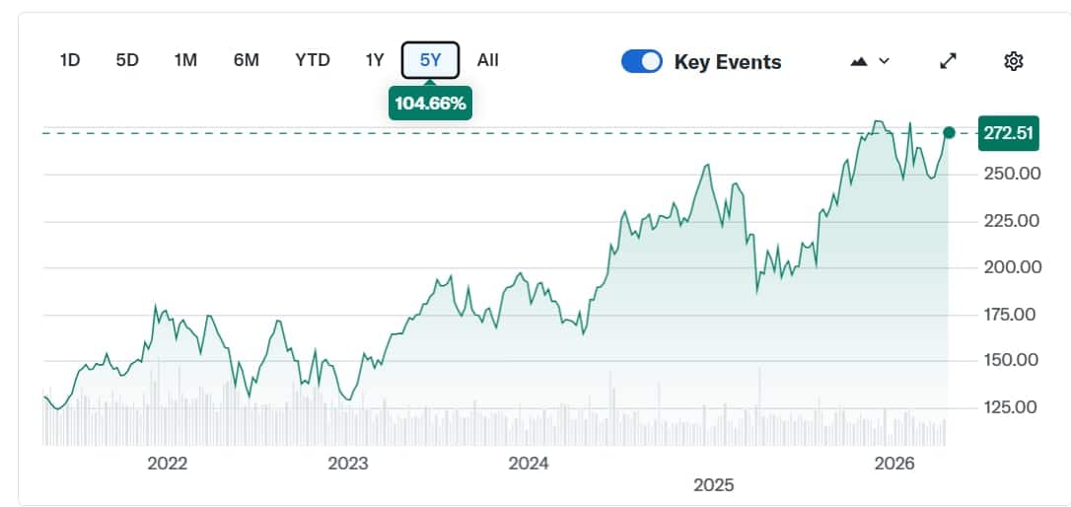1071x507 pixels.
Task: Choose the 1M time period
Action: (185, 60)
